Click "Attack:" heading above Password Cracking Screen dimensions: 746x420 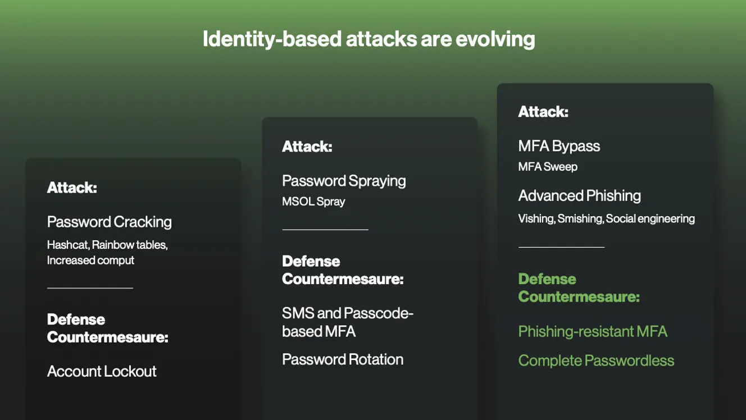(72, 188)
